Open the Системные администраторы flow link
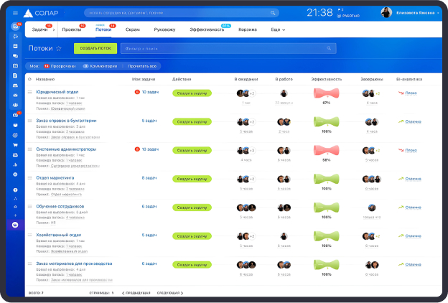448x303 pixels. pyautogui.click(x=66, y=149)
